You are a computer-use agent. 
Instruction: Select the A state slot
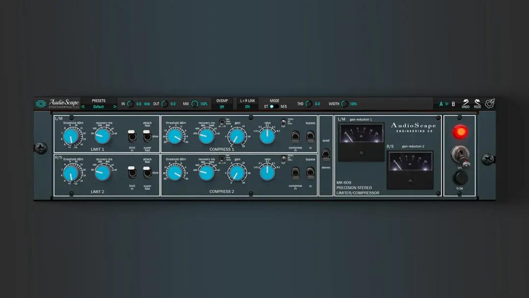[441, 104]
